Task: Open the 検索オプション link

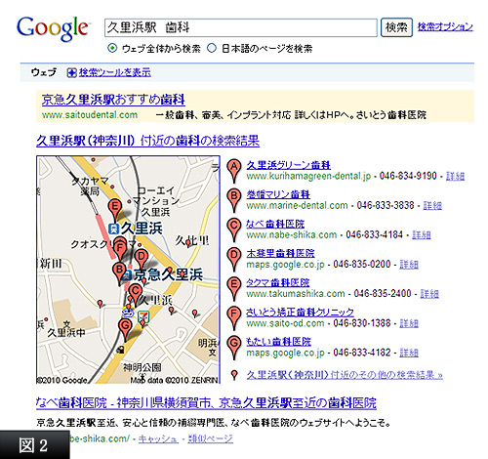Action: (x=445, y=26)
